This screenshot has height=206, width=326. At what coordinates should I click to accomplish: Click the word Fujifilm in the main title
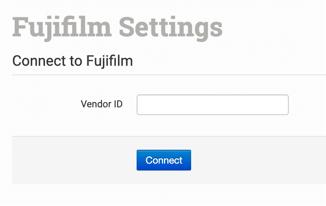pyautogui.click(x=62, y=28)
